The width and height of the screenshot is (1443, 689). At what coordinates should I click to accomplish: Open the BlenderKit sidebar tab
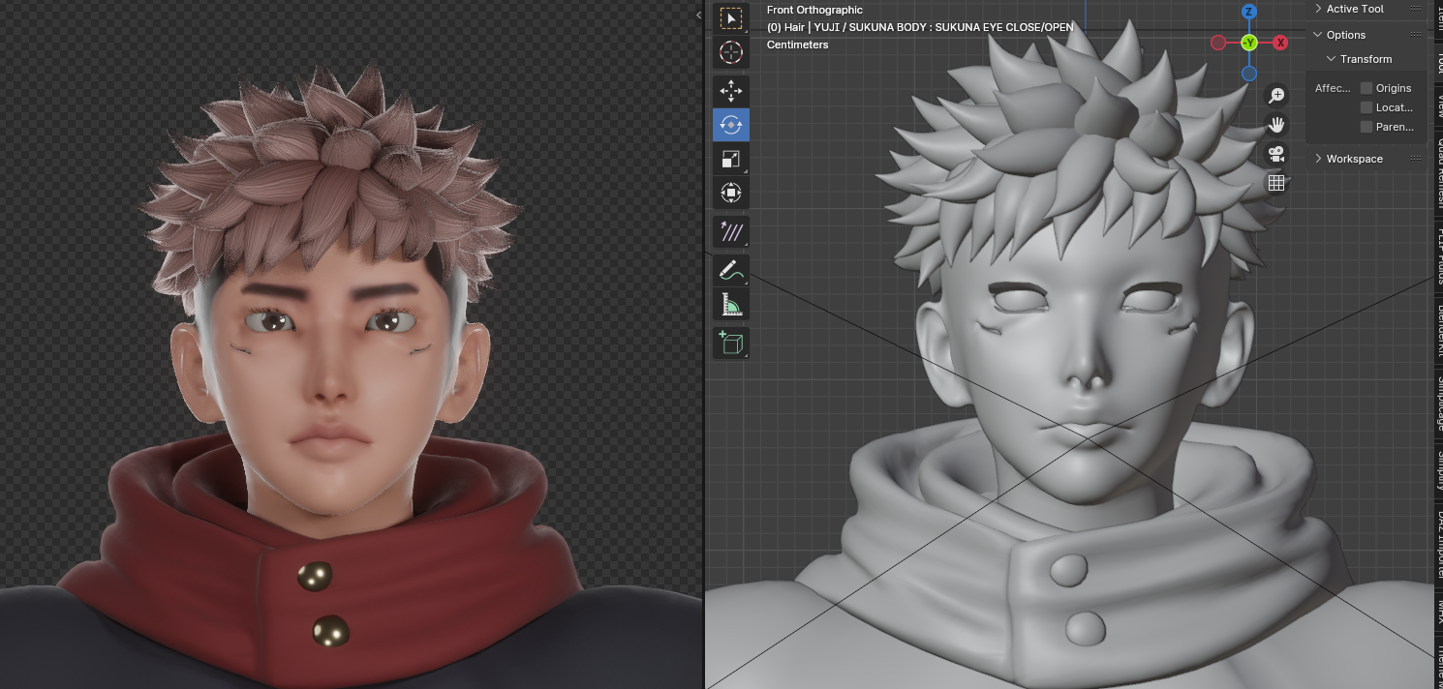[x=1438, y=331]
